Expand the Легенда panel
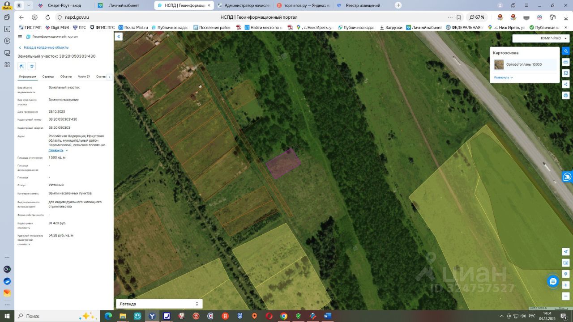Screen dimensions: 573x322 click(159, 304)
